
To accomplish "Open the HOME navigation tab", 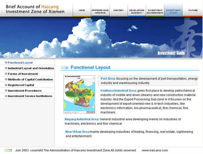I will (82, 10).
